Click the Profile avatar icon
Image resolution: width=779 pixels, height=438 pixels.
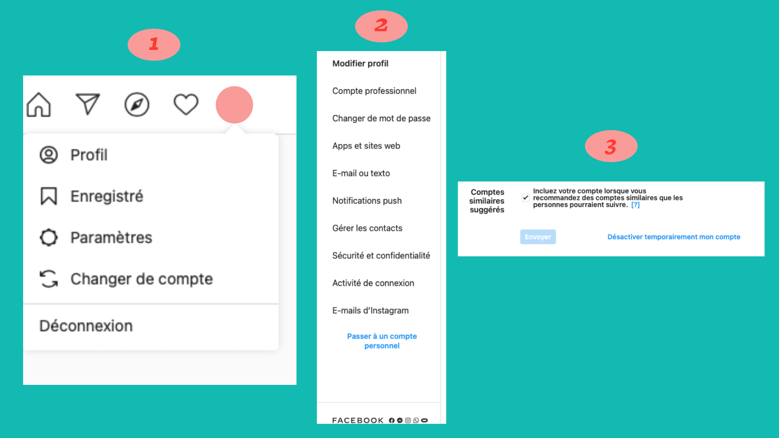235,104
